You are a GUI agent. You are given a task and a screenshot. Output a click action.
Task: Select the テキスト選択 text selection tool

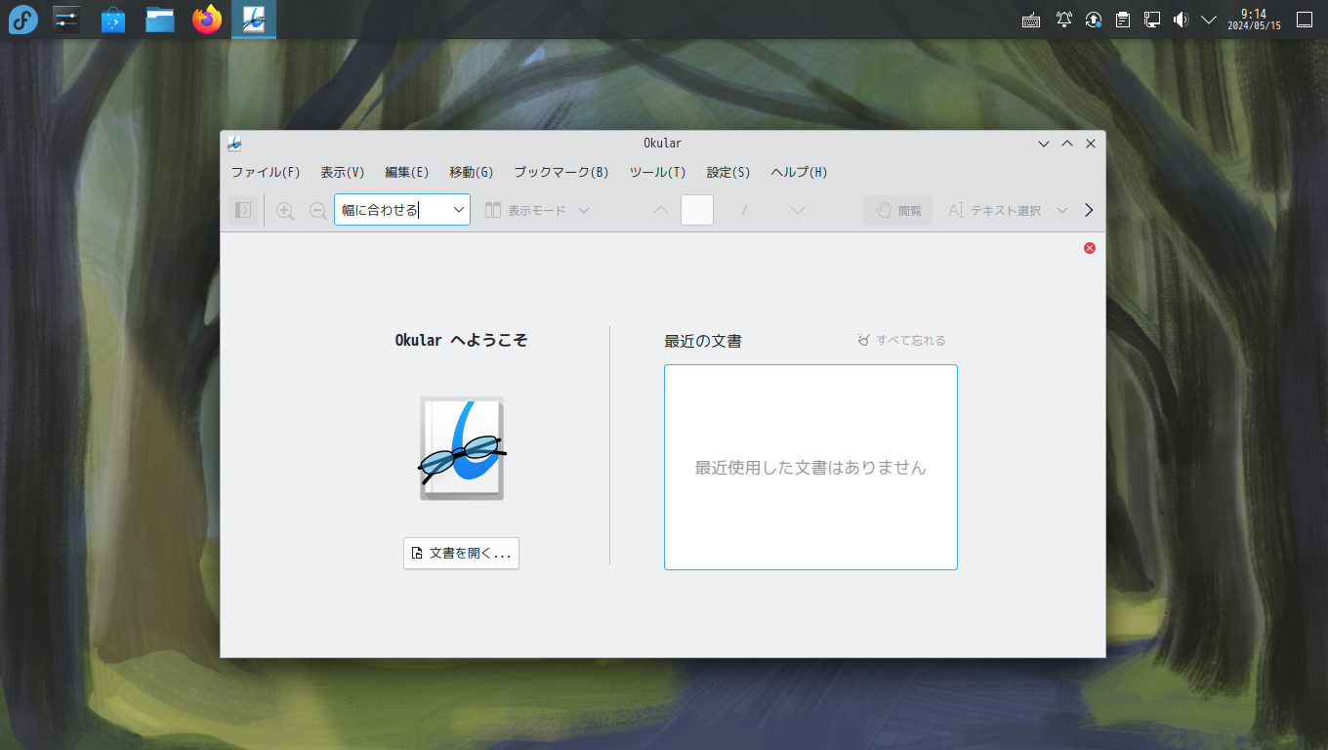pos(994,210)
